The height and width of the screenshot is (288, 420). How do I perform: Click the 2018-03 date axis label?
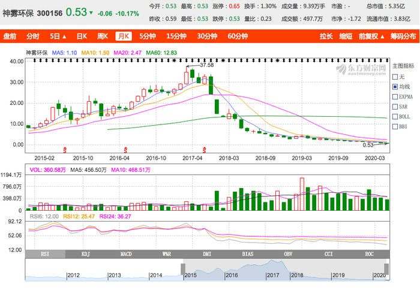click(229, 158)
